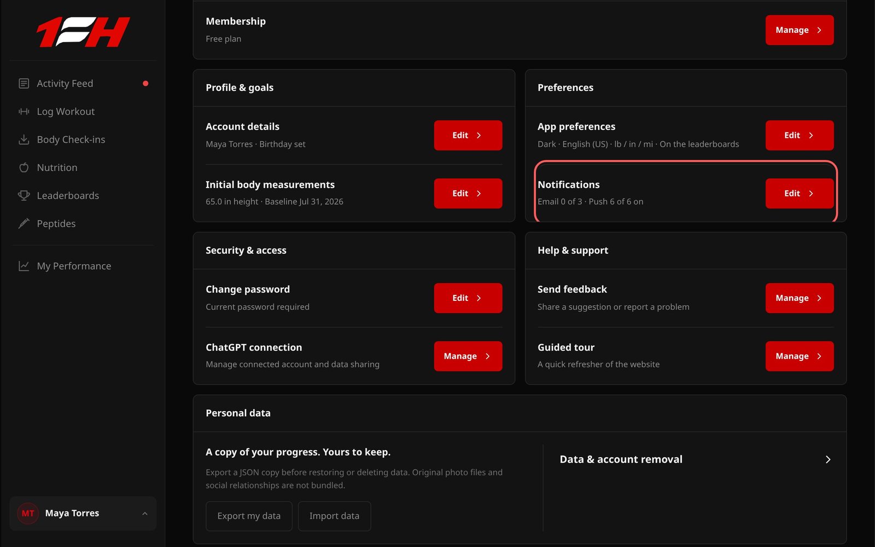Manage ChatGPT connection
875x547 pixels.
pyautogui.click(x=468, y=356)
